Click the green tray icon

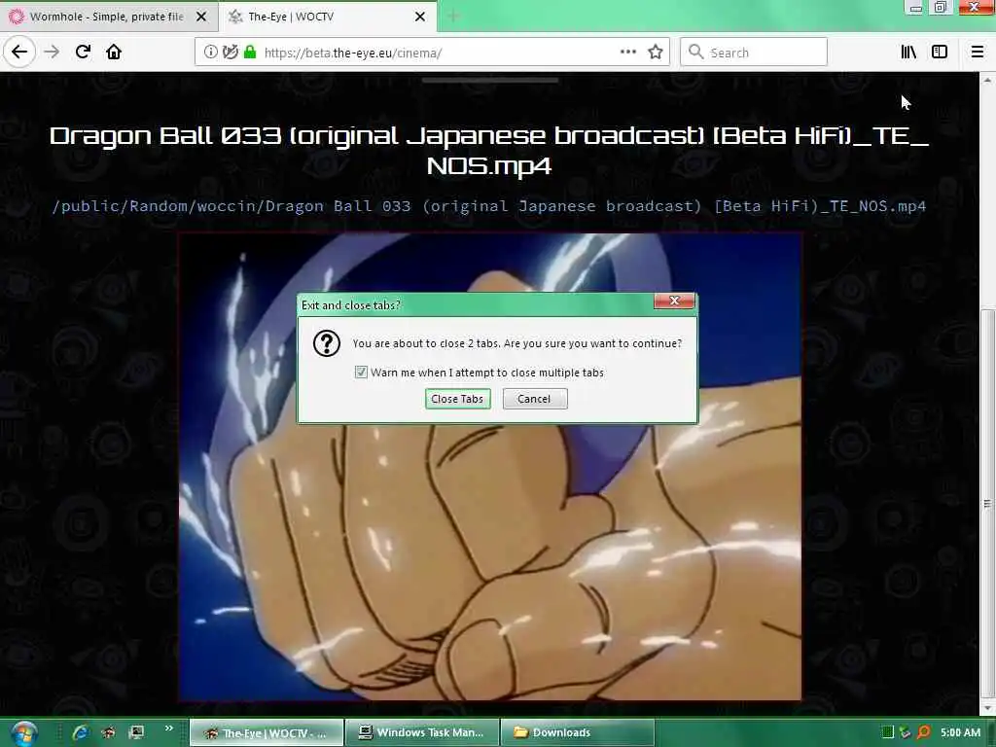tap(887, 732)
